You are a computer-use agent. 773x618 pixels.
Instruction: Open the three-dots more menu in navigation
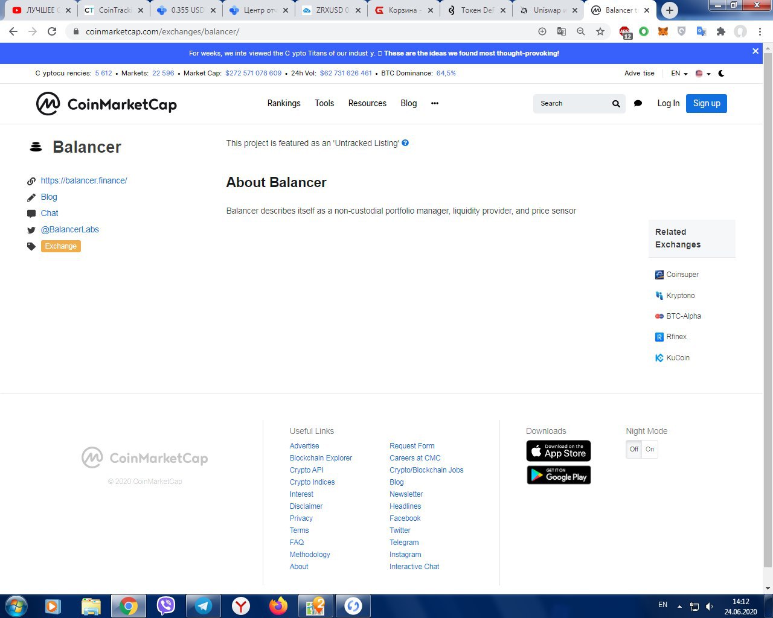[x=435, y=103]
